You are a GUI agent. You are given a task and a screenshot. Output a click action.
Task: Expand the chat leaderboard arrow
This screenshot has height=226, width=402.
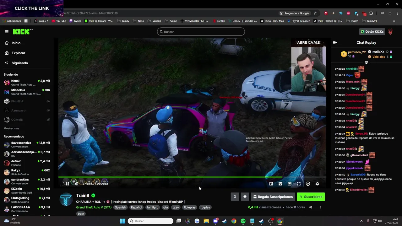coord(366,63)
